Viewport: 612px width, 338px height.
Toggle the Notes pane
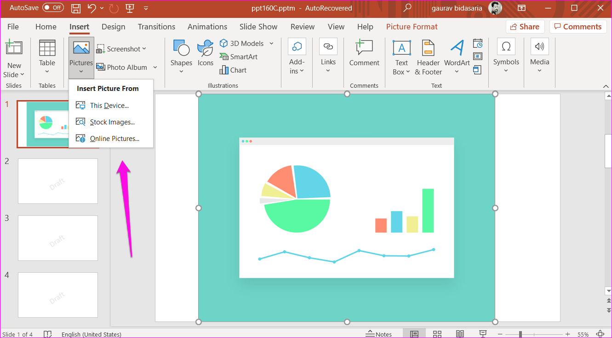click(379, 334)
